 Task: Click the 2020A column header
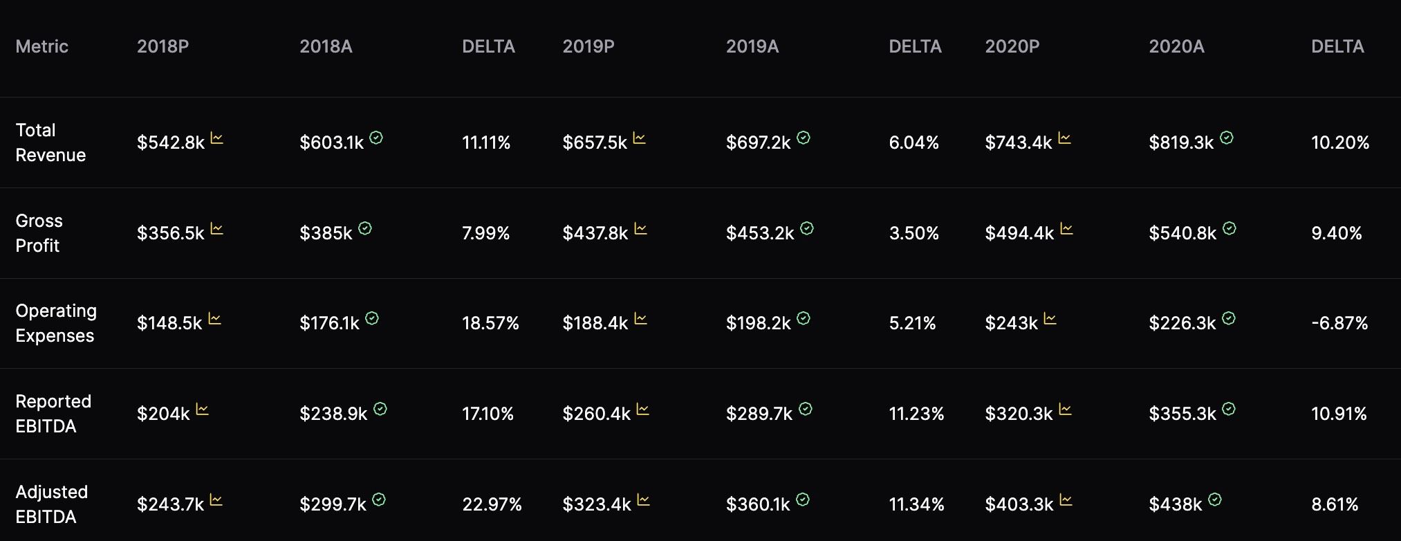tap(1176, 46)
